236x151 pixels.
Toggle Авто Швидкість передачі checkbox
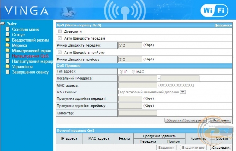pos(60,38)
